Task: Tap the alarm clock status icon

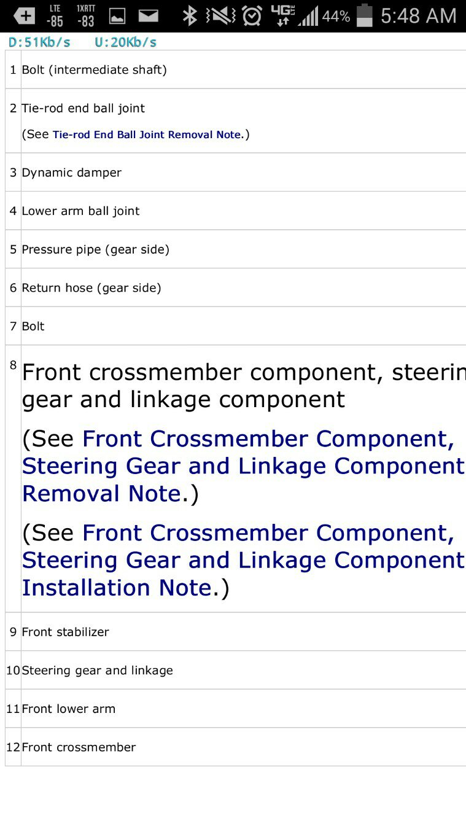Action: click(x=252, y=16)
